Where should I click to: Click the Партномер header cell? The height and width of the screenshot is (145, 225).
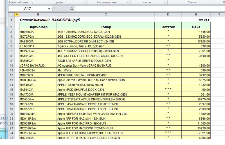[38, 26]
